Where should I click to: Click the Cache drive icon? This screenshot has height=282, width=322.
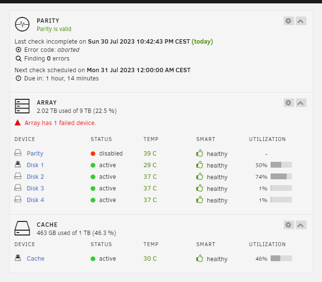coord(22,228)
